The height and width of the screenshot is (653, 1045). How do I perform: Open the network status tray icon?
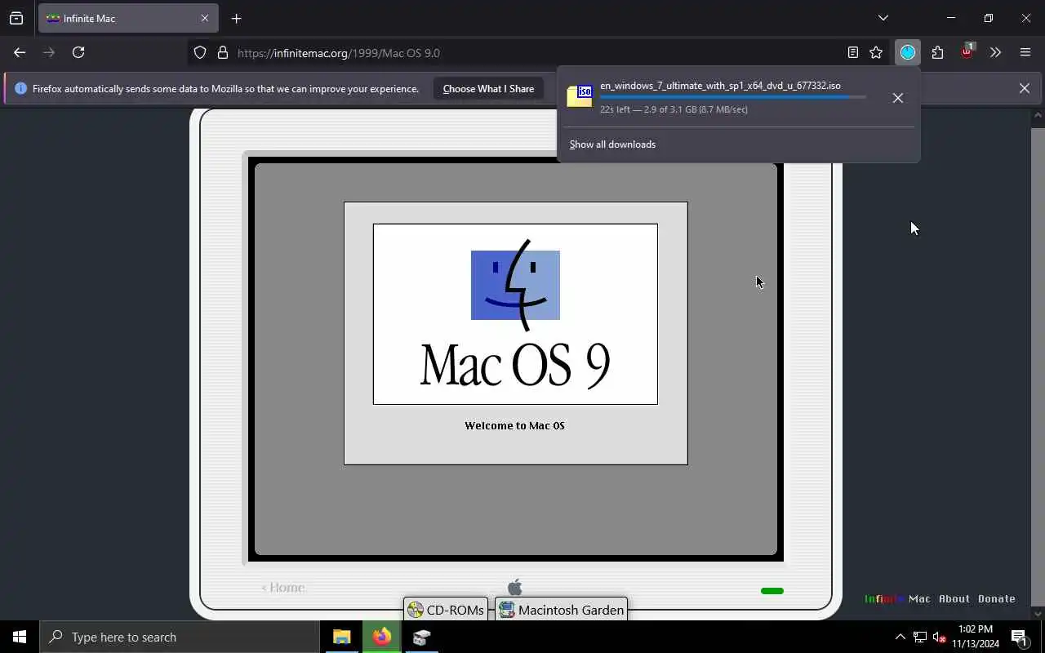pyautogui.click(x=919, y=637)
